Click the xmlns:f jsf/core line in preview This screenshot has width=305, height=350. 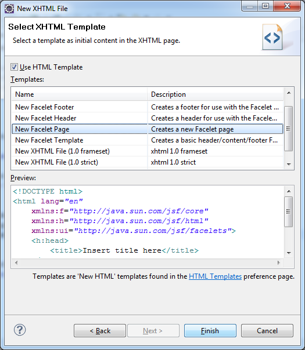coord(120,211)
